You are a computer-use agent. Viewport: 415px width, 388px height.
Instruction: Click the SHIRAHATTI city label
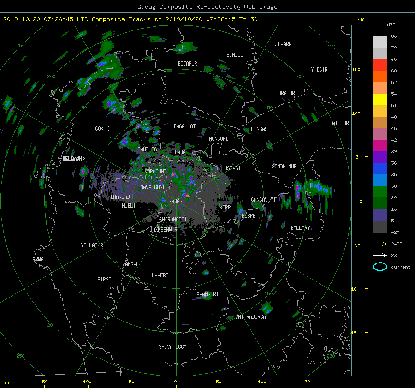click(173, 219)
